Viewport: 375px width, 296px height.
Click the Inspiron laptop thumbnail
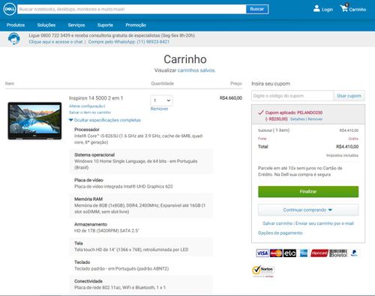point(34,121)
